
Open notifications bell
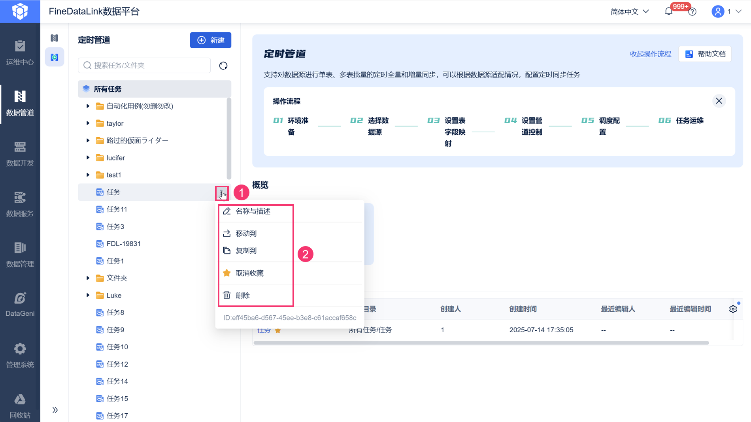tap(669, 11)
